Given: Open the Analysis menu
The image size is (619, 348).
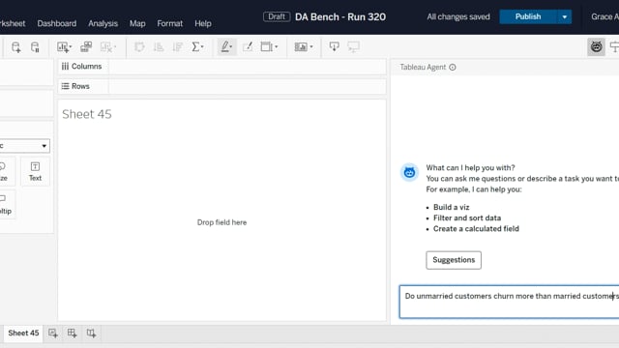Looking at the screenshot, I should [103, 23].
